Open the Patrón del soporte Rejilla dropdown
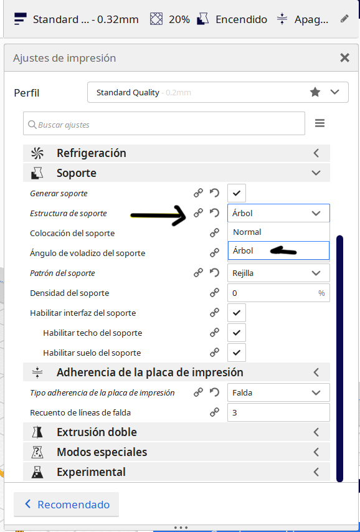The width and height of the screenshot is (360, 532). [x=278, y=273]
